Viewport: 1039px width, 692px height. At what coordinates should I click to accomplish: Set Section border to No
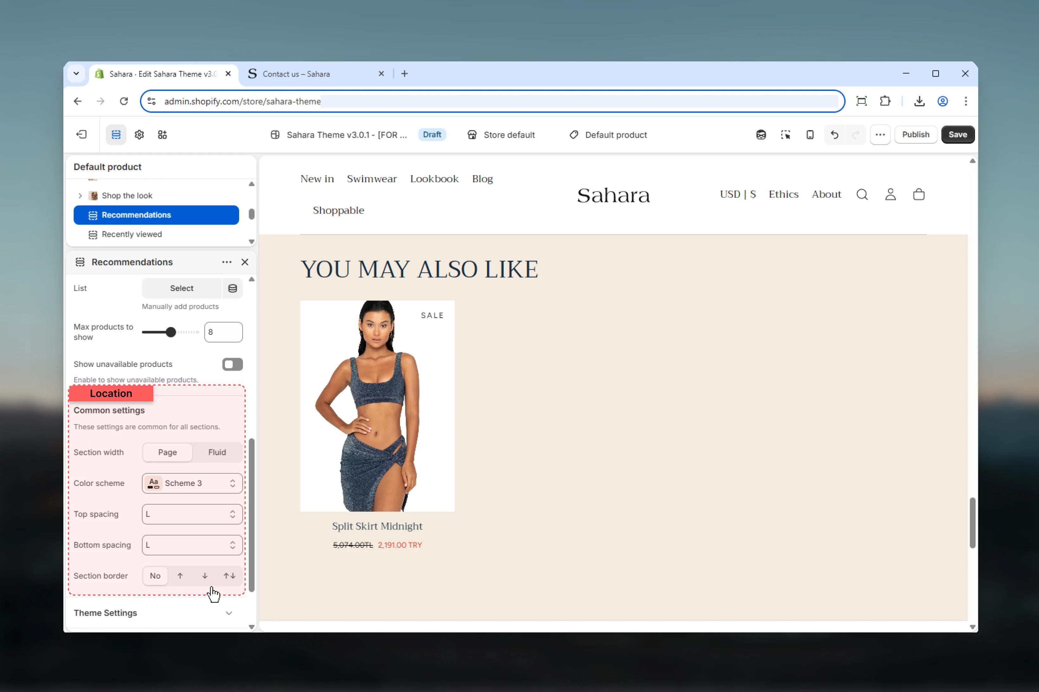[x=155, y=576]
